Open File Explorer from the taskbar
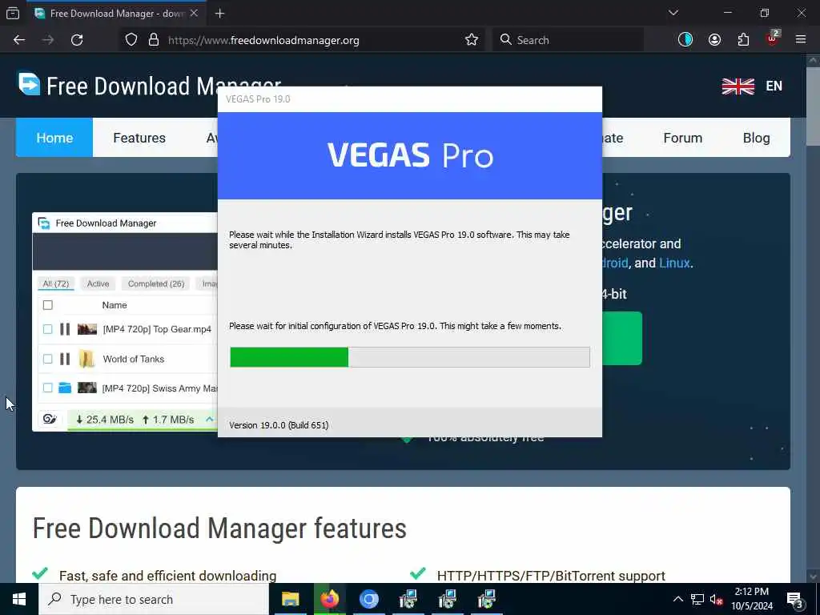Image resolution: width=820 pixels, height=615 pixels. [290, 599]
